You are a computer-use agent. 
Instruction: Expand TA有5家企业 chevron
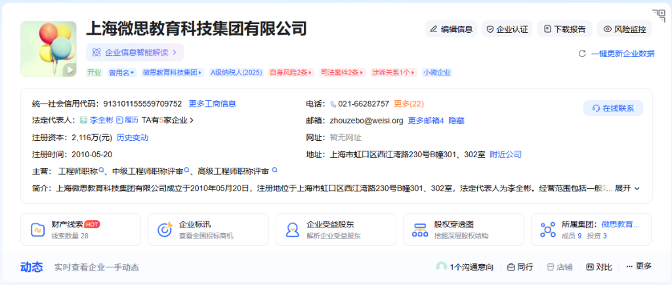pos(192,121)
